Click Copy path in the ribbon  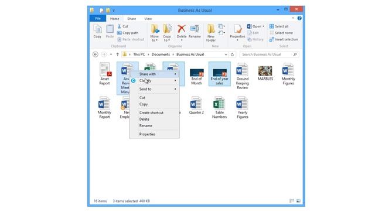tap(128, 33)
